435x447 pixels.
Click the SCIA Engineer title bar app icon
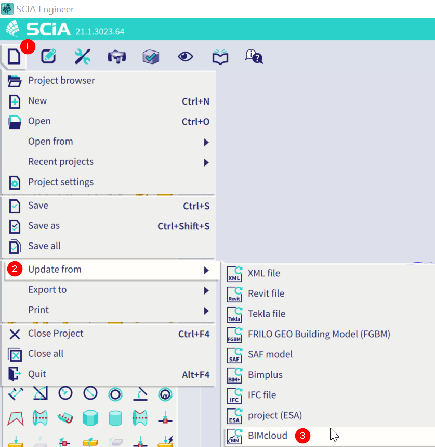pos(7,9)
